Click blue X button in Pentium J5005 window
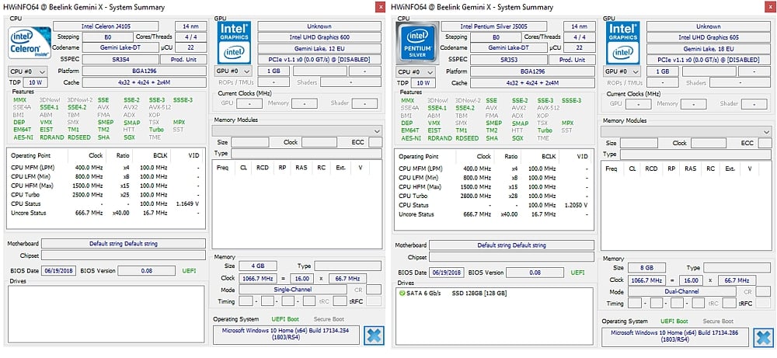 (x=763, y=337)
